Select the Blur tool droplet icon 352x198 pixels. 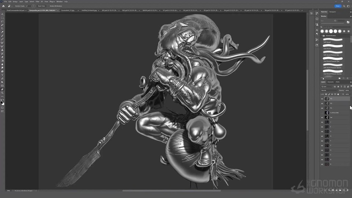(x=2, y=64)
